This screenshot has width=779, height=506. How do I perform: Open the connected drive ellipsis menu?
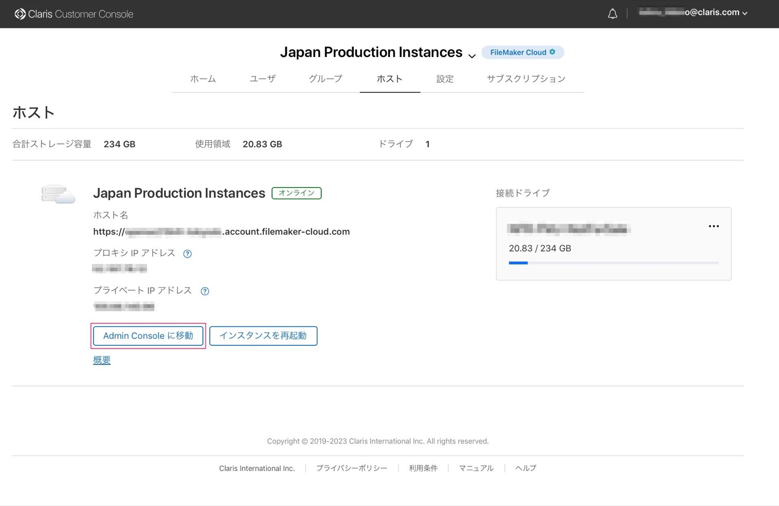pos(713,225)
